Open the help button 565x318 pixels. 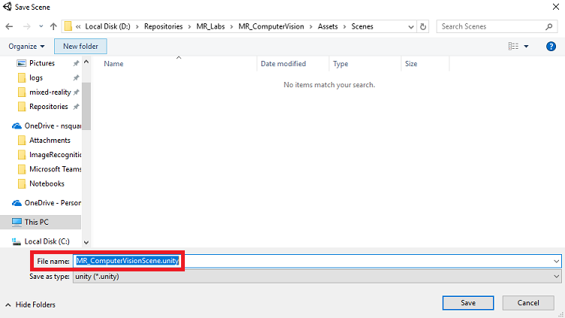point(551,46)
